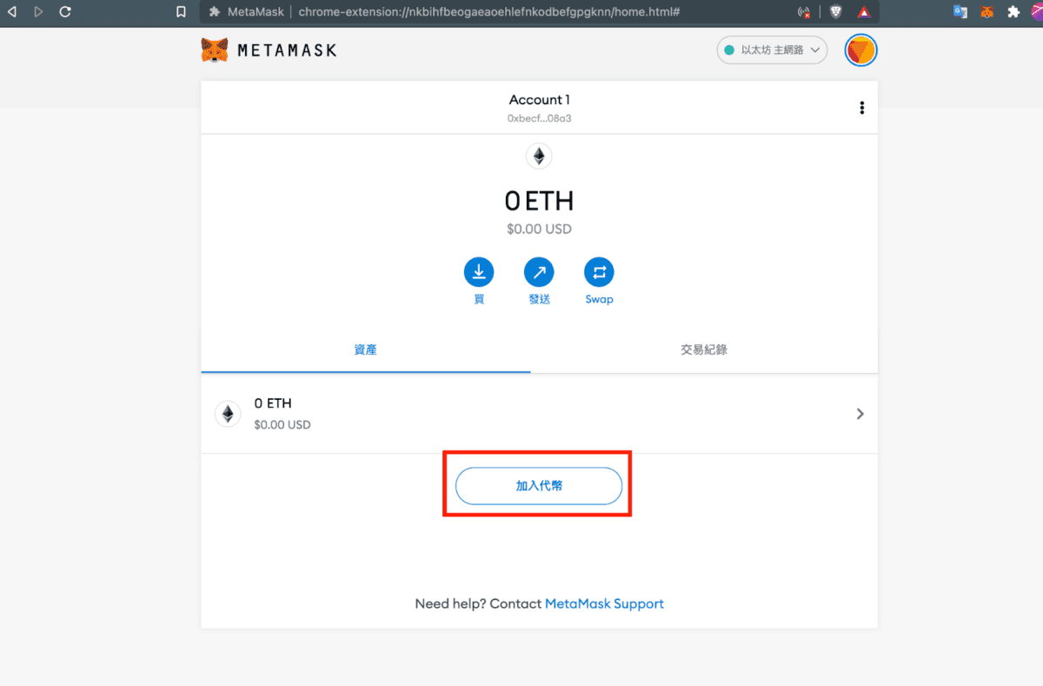Click the browser back navigation arrow
This screenshot has height=686, width=1043.
point(12,12)
